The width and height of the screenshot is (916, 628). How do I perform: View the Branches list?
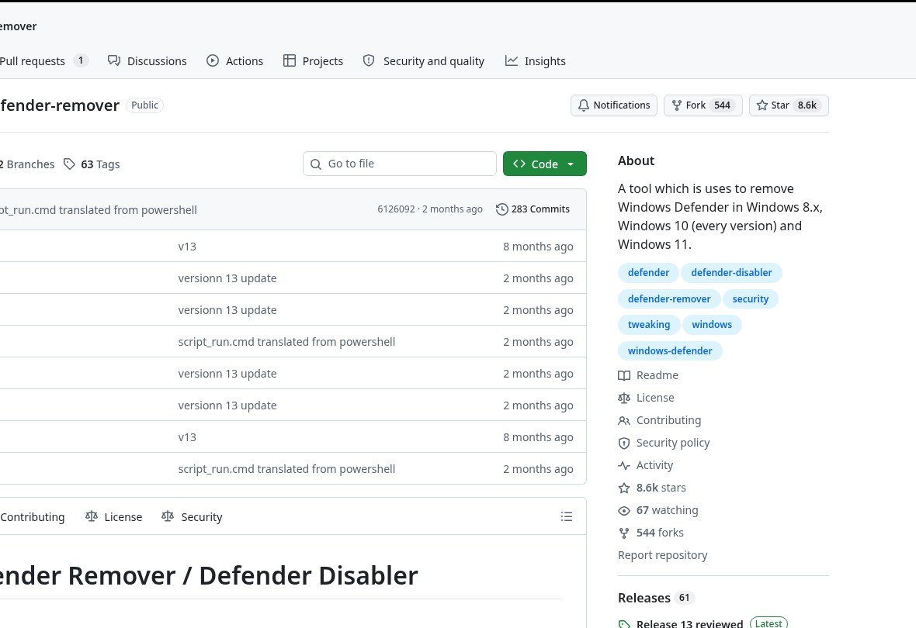coord(27,164)
